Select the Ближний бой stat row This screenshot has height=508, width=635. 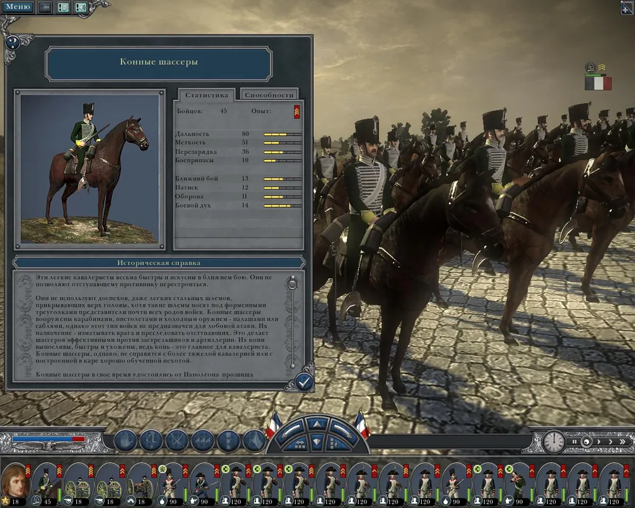click(x=238, y=178)
